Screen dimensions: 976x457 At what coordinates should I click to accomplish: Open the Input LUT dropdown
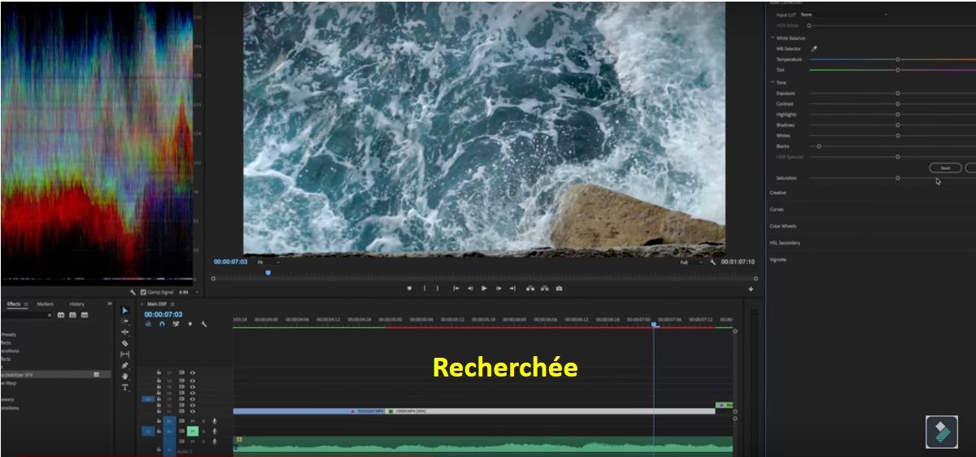tap(843, 15)
